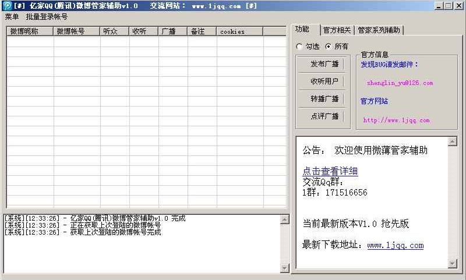This screenshot has width=466, height=280.
Task: Maximize the window
Action: [449, 6]
